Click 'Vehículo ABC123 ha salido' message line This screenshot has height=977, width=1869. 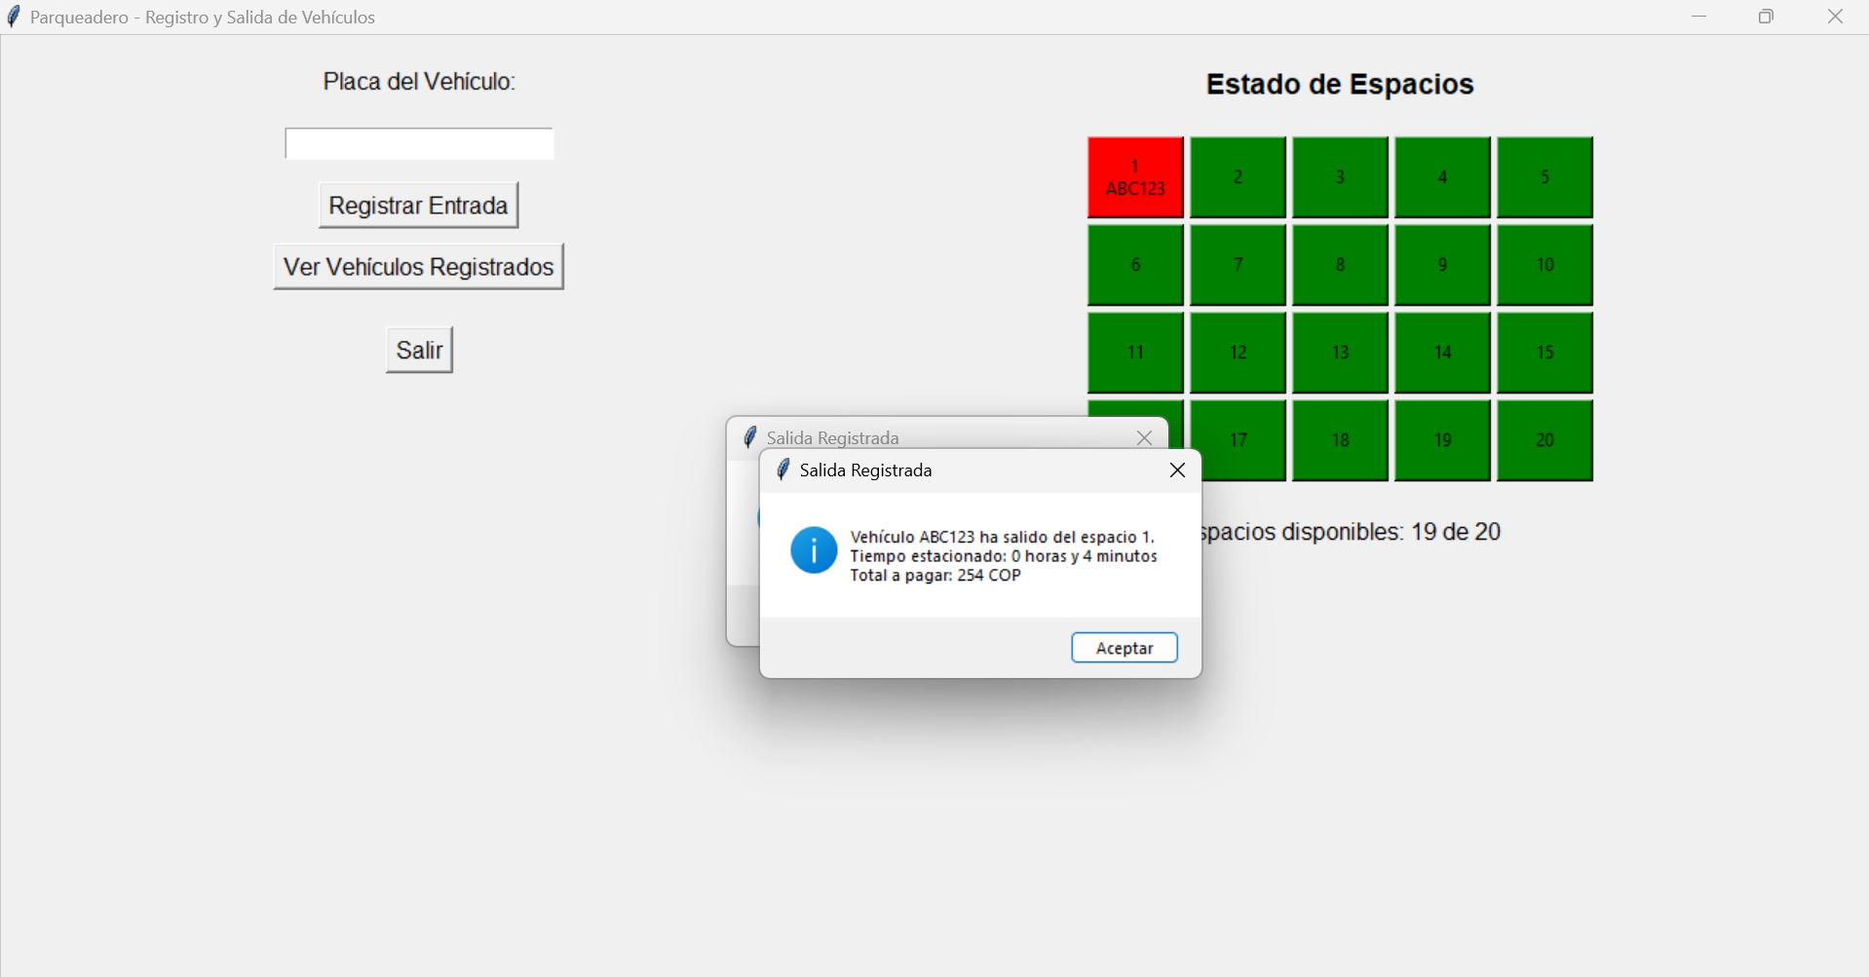pyautogui.click(x=1002, y=537)
